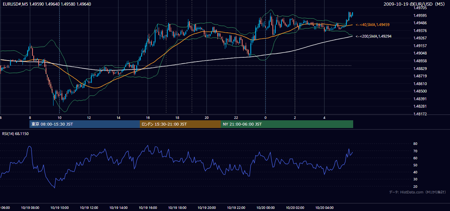The height and width of the screenshot is (211, 450).
Task: Click hour 12 on the price chart time axis
Action: (89, 117)
